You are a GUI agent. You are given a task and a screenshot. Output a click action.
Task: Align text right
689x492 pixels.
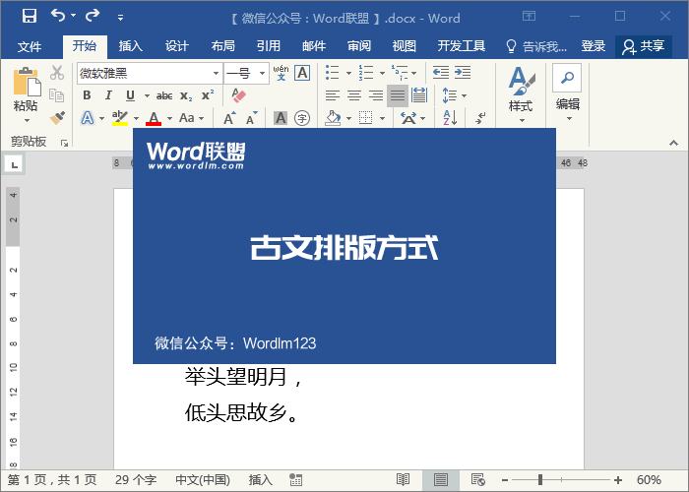click(376, 95)
